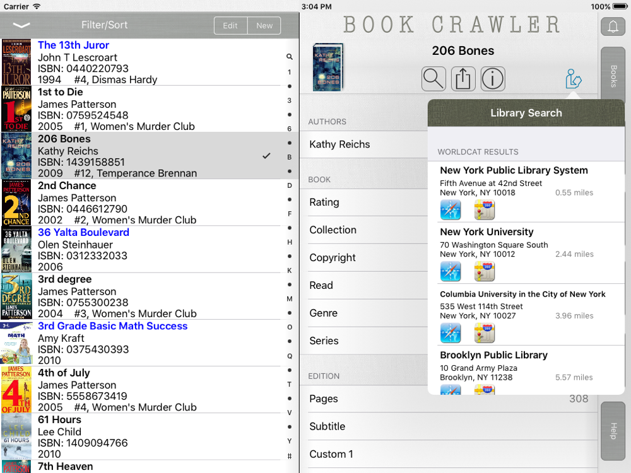Tap the blue library search icon
Screen dimensions: 631x473
click(573, 79)
